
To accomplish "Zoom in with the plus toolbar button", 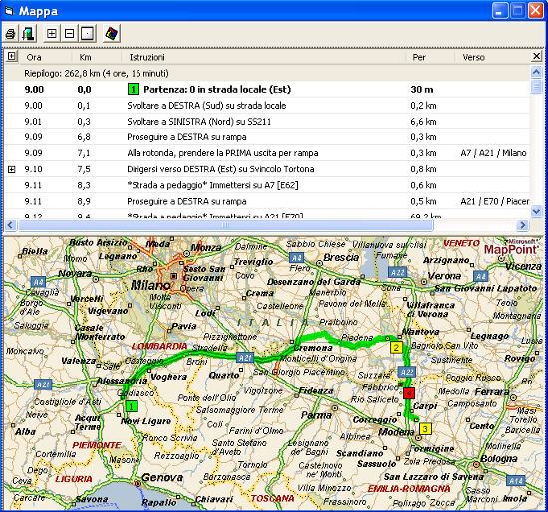I will 52,34.
